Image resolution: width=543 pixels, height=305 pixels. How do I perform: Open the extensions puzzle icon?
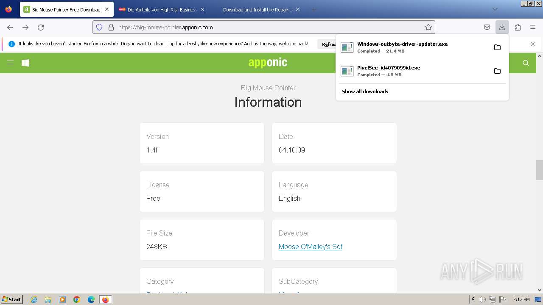coord(518,27)
